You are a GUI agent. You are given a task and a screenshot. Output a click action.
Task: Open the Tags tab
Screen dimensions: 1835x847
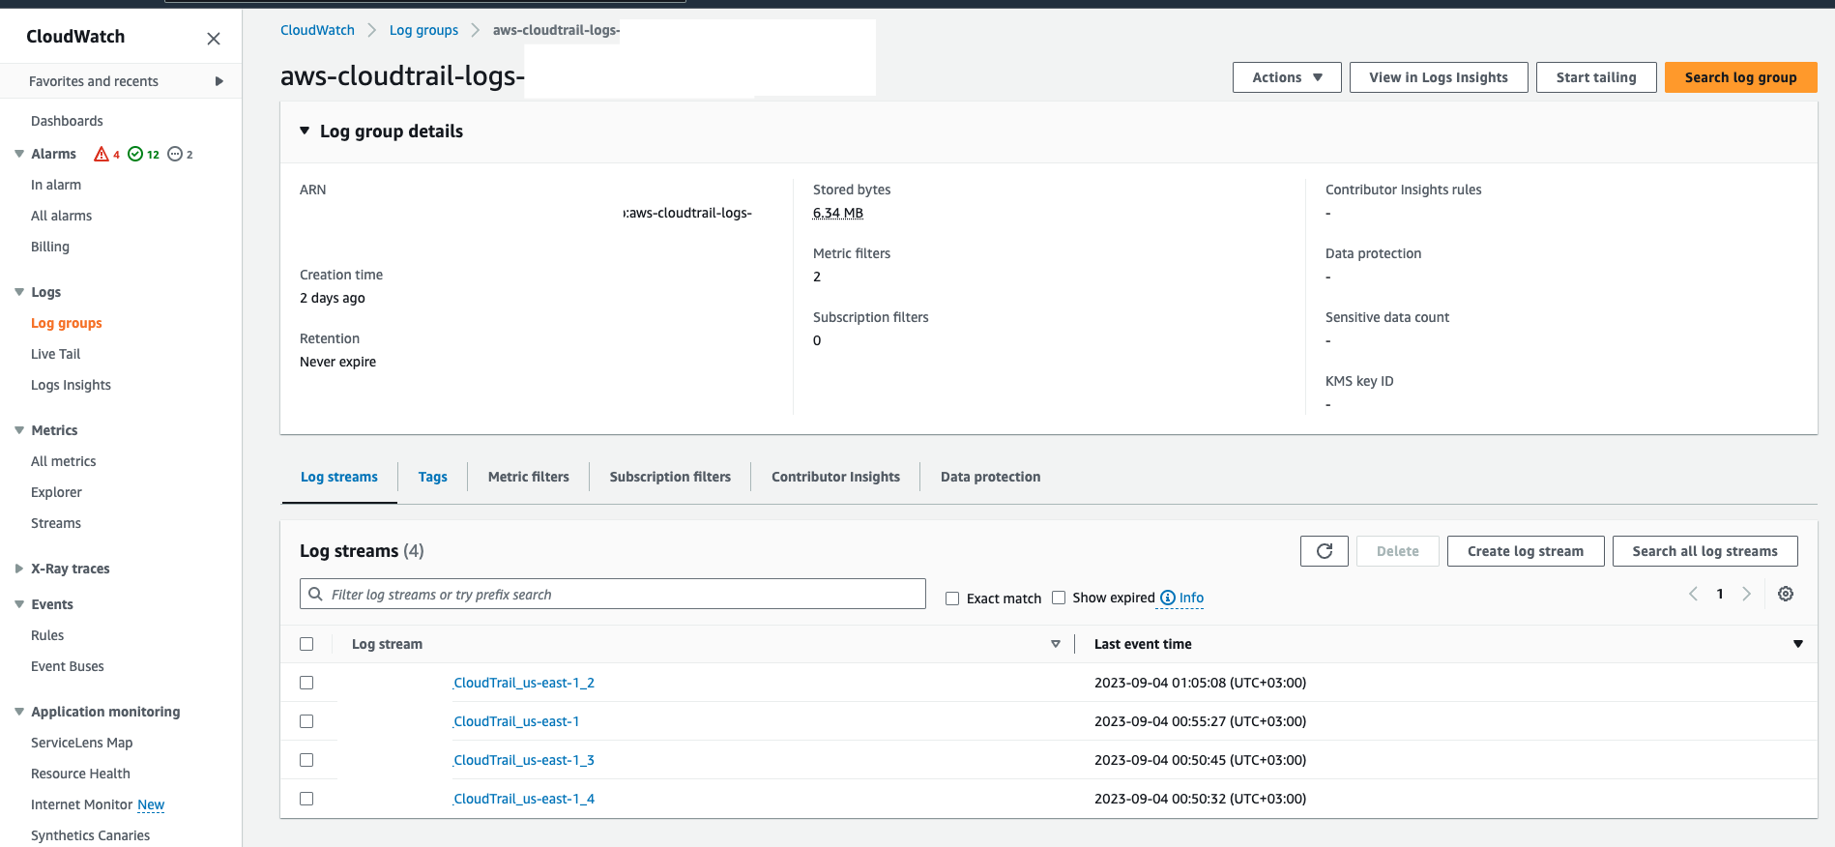pos(433,477)
